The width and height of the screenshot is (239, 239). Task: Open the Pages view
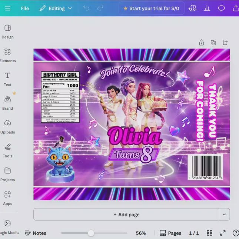point(170,233)
